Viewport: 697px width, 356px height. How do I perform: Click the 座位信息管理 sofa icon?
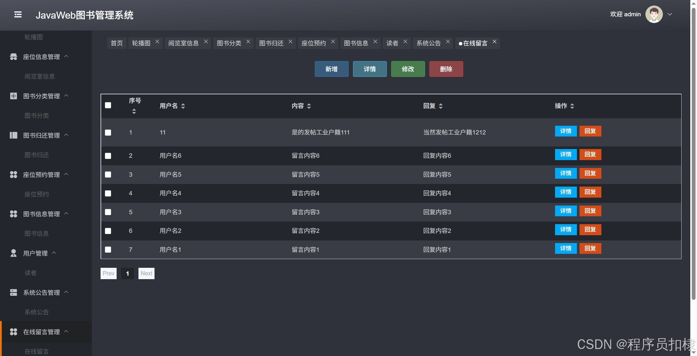pos(13,57)
